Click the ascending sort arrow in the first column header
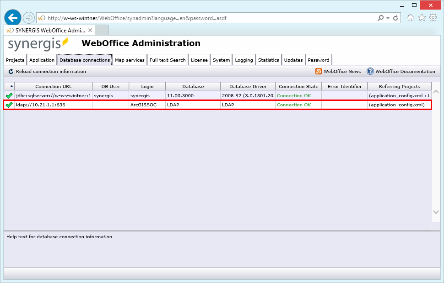 [x=11, y=86]
